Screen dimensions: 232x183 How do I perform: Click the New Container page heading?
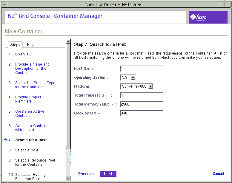[24, 32]
